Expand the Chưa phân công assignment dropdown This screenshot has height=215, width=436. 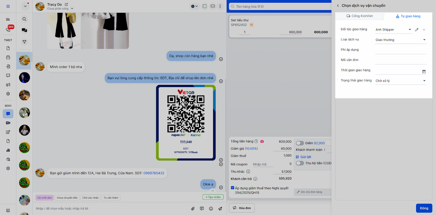click(72, 8)
